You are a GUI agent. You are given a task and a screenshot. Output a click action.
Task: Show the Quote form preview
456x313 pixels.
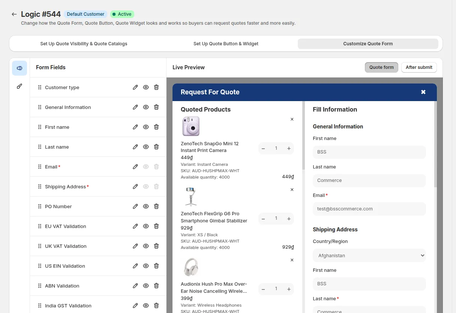pyautogui.click(x=381, y=67)
